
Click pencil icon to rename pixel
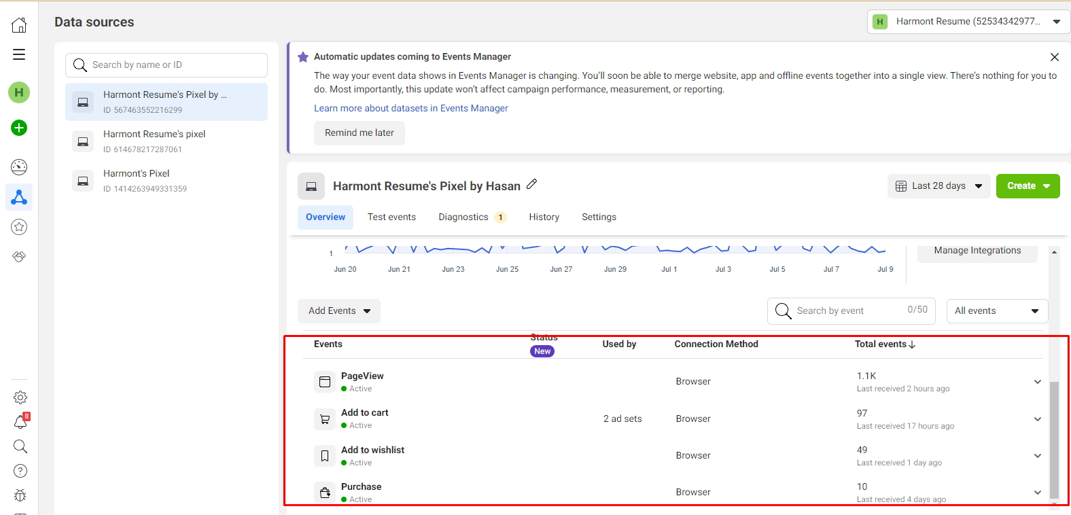(532, 184)
